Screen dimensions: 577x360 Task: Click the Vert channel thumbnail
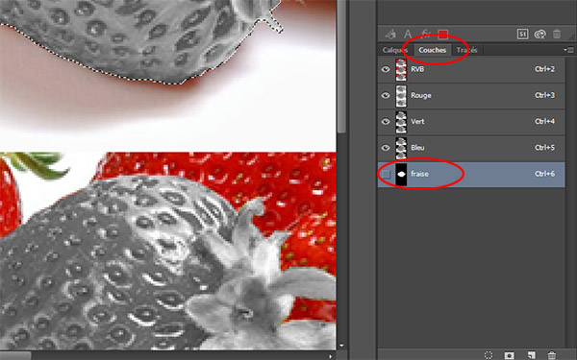(x=401, y=122)
